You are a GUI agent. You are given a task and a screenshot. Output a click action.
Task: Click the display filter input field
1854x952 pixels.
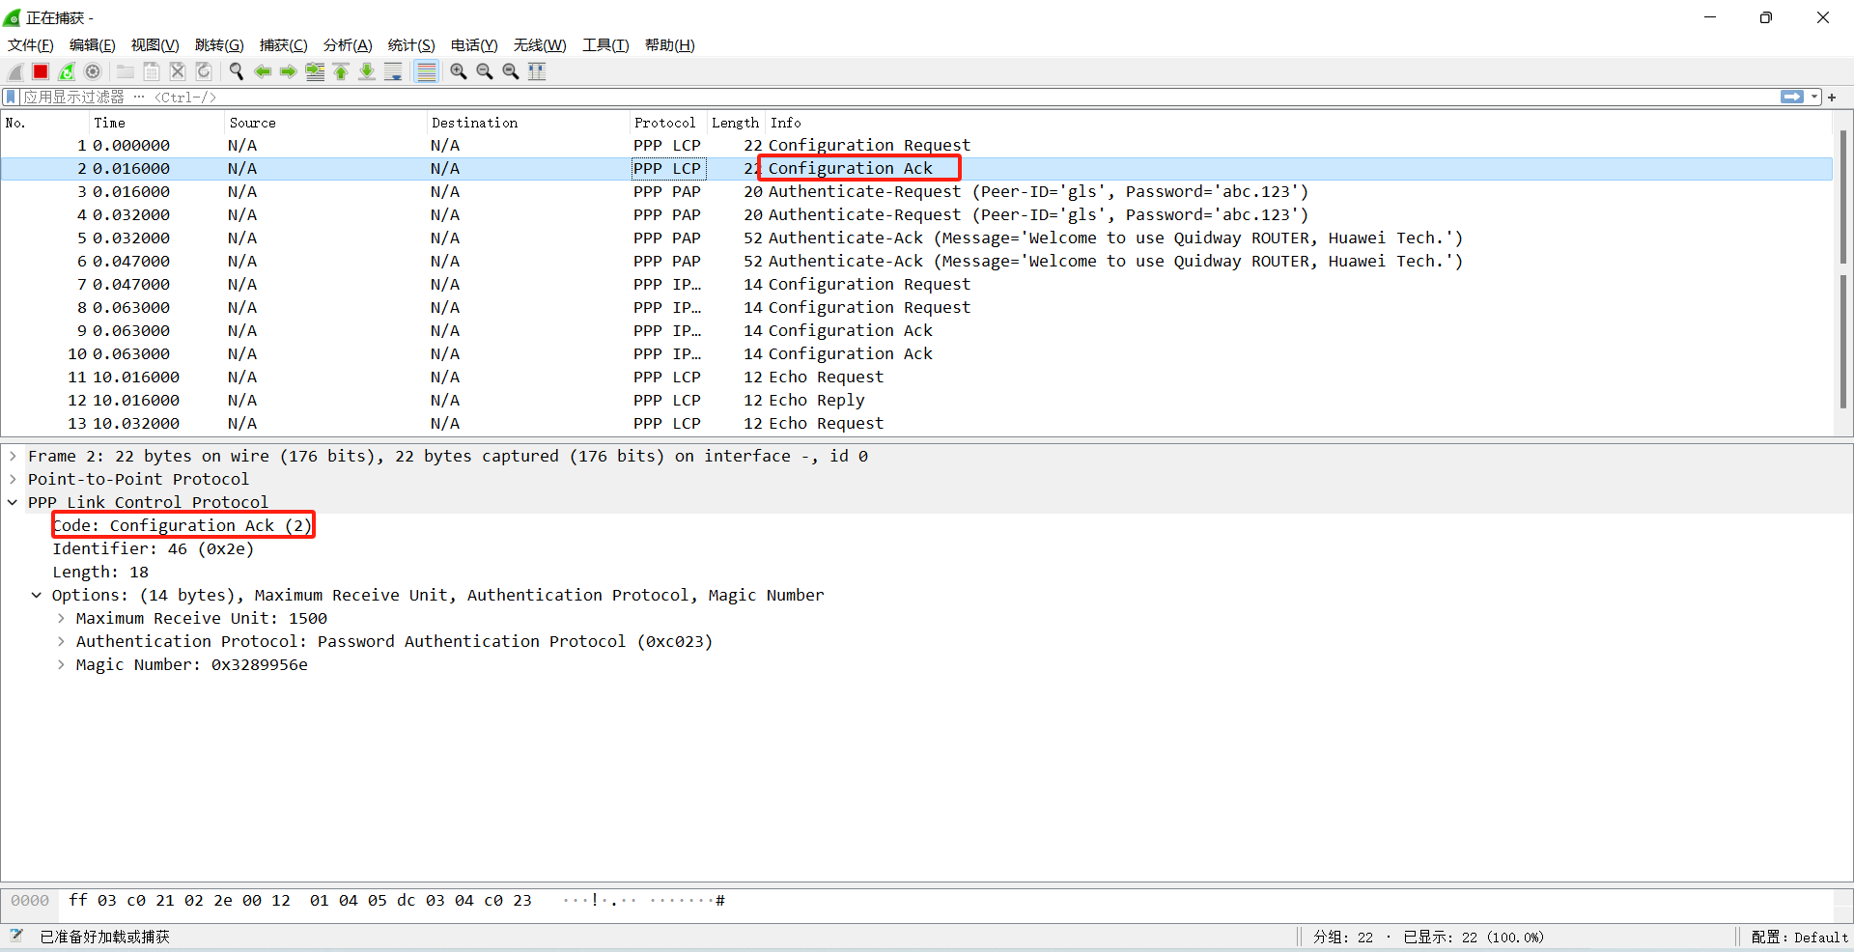[x=898, y=97]
